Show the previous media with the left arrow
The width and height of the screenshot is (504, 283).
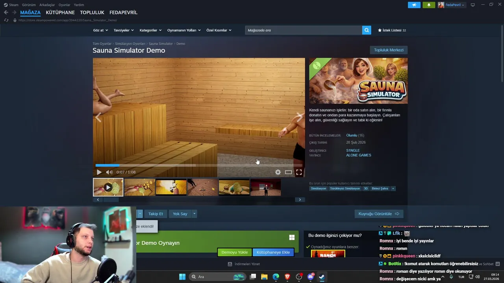point(98,117)
